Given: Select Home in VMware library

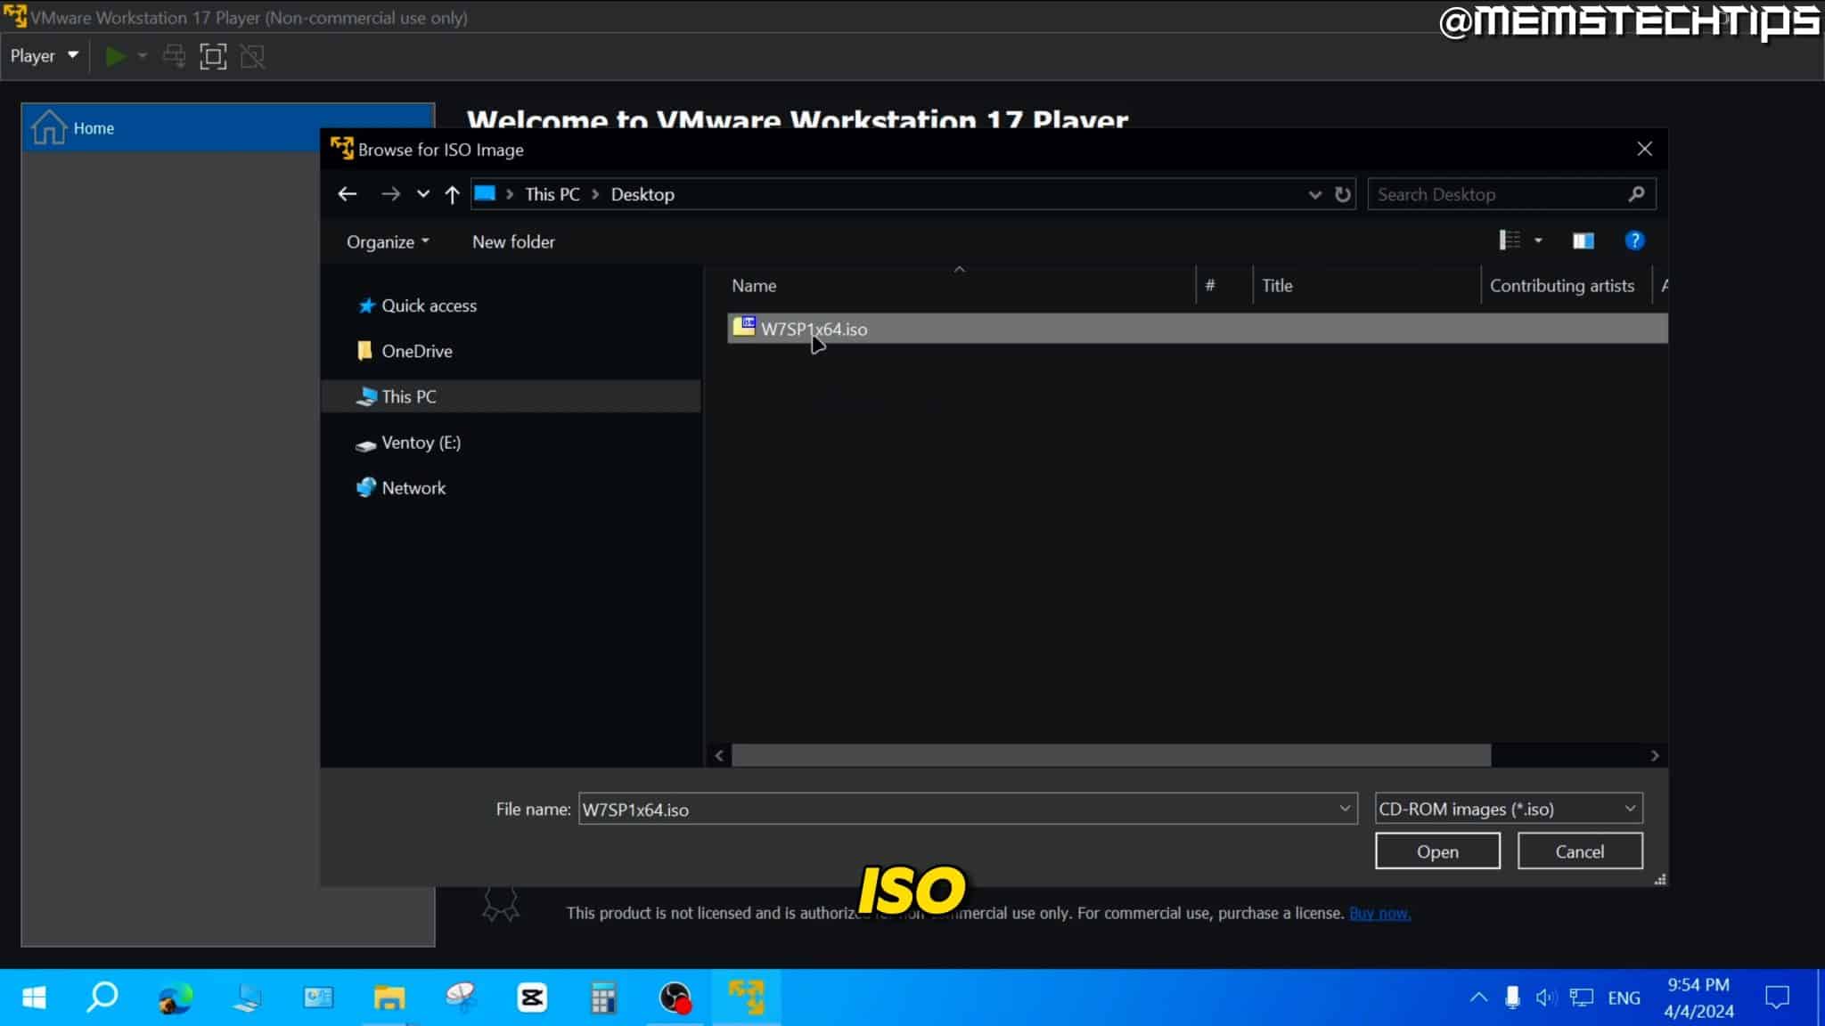Looking at the screenshot, I should point(228,127).
